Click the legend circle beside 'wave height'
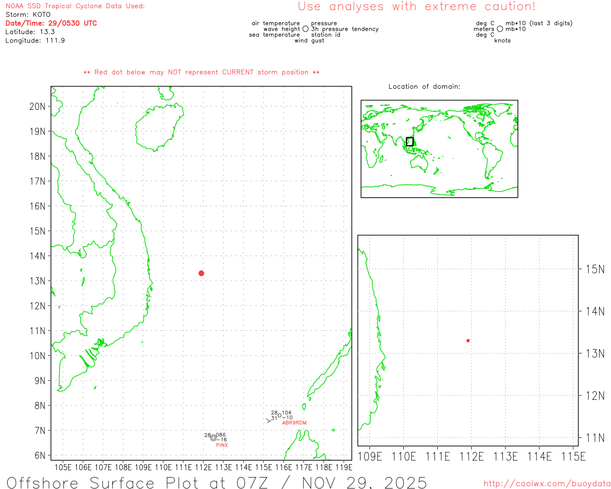 pyautogui.click(x=305, y=29)
